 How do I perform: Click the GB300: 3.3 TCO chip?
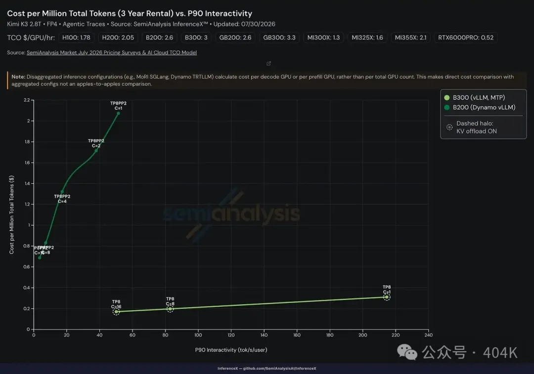click(x=279, y=38)
